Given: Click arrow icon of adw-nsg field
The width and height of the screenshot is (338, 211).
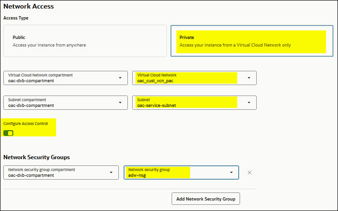Looking at the screenshot, I should coord(232,173).
